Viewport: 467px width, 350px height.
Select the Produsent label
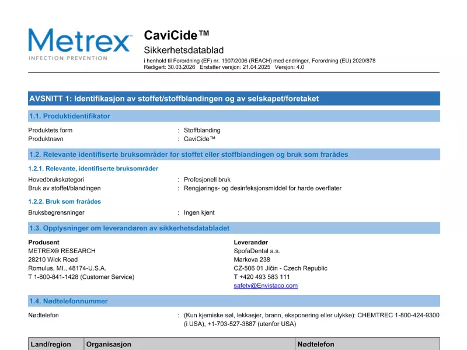pos(44,242)
